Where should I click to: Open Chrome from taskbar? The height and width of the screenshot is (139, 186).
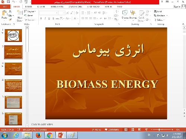coord(49,135)
